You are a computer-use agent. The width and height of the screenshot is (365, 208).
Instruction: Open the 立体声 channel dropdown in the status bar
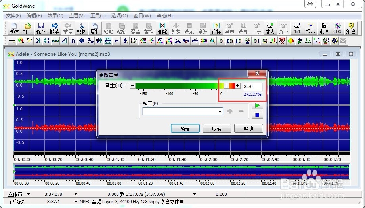point(28,194)
